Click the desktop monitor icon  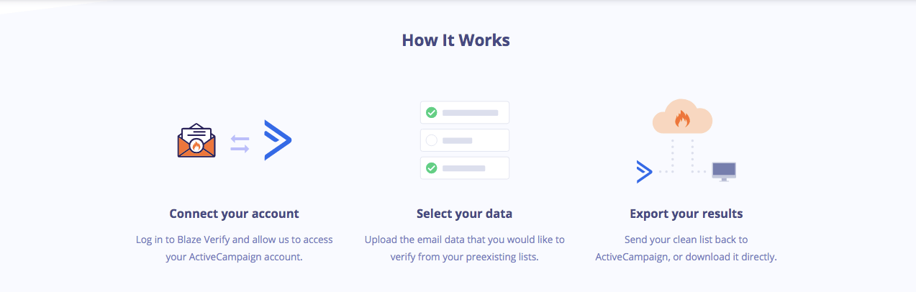(724, 171)
